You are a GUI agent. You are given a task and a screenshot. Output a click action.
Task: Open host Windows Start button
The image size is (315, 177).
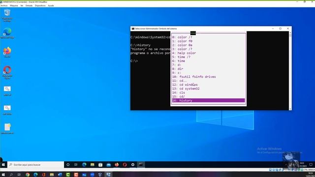point(3,175)
